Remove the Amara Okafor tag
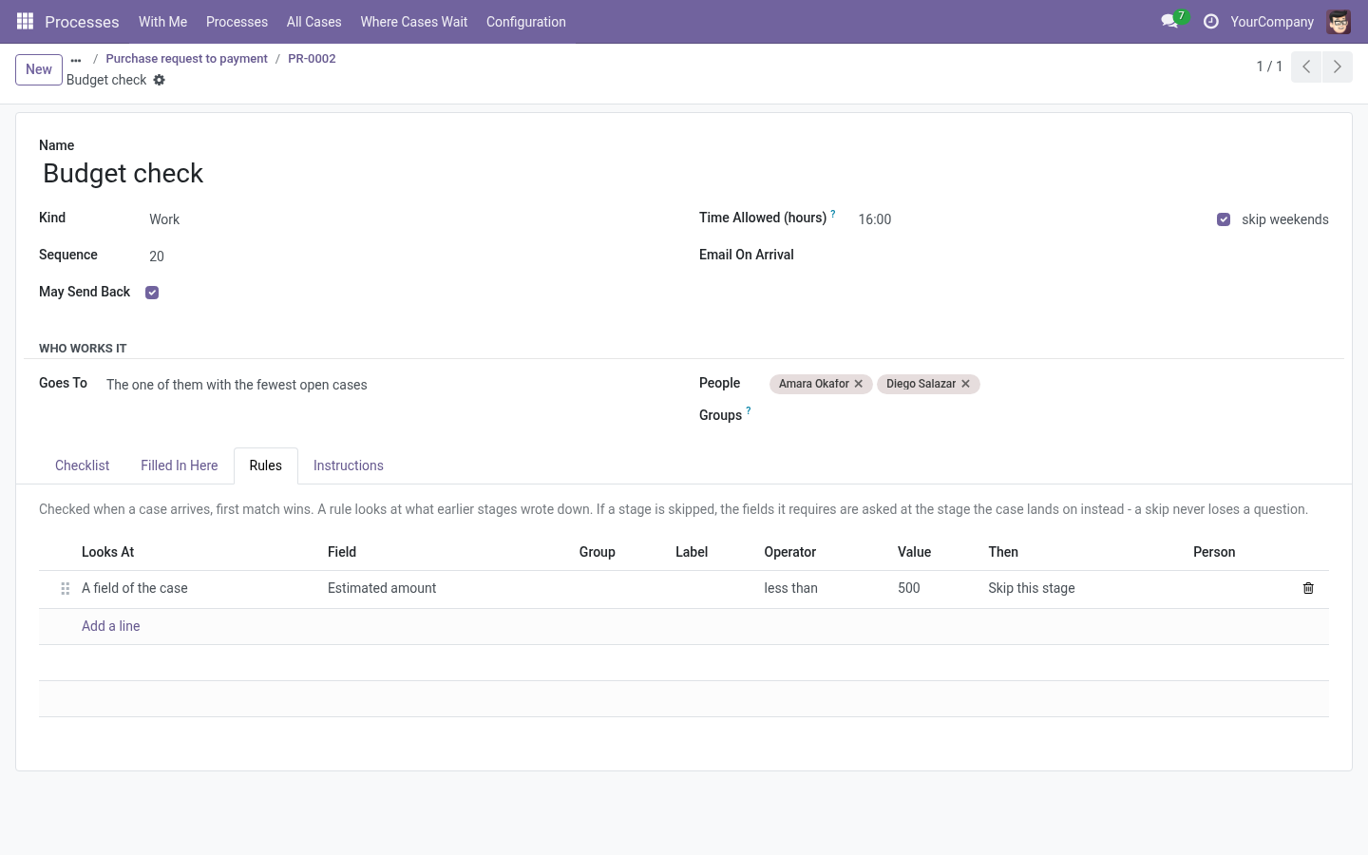Image resolution: width=1368 pixels, height=855 pixels. 859,384
